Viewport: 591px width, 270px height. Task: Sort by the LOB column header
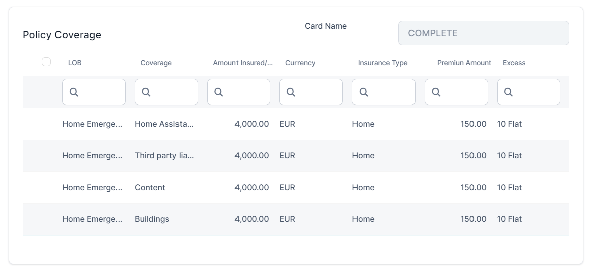coord(75,63)
